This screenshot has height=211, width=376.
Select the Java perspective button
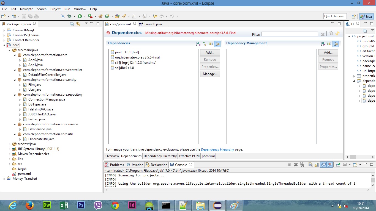[x=366, y=16]
